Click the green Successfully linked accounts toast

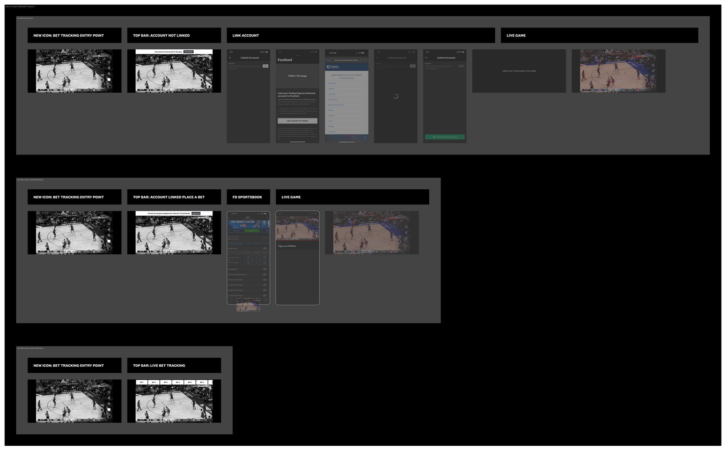(x=445, y=137)
